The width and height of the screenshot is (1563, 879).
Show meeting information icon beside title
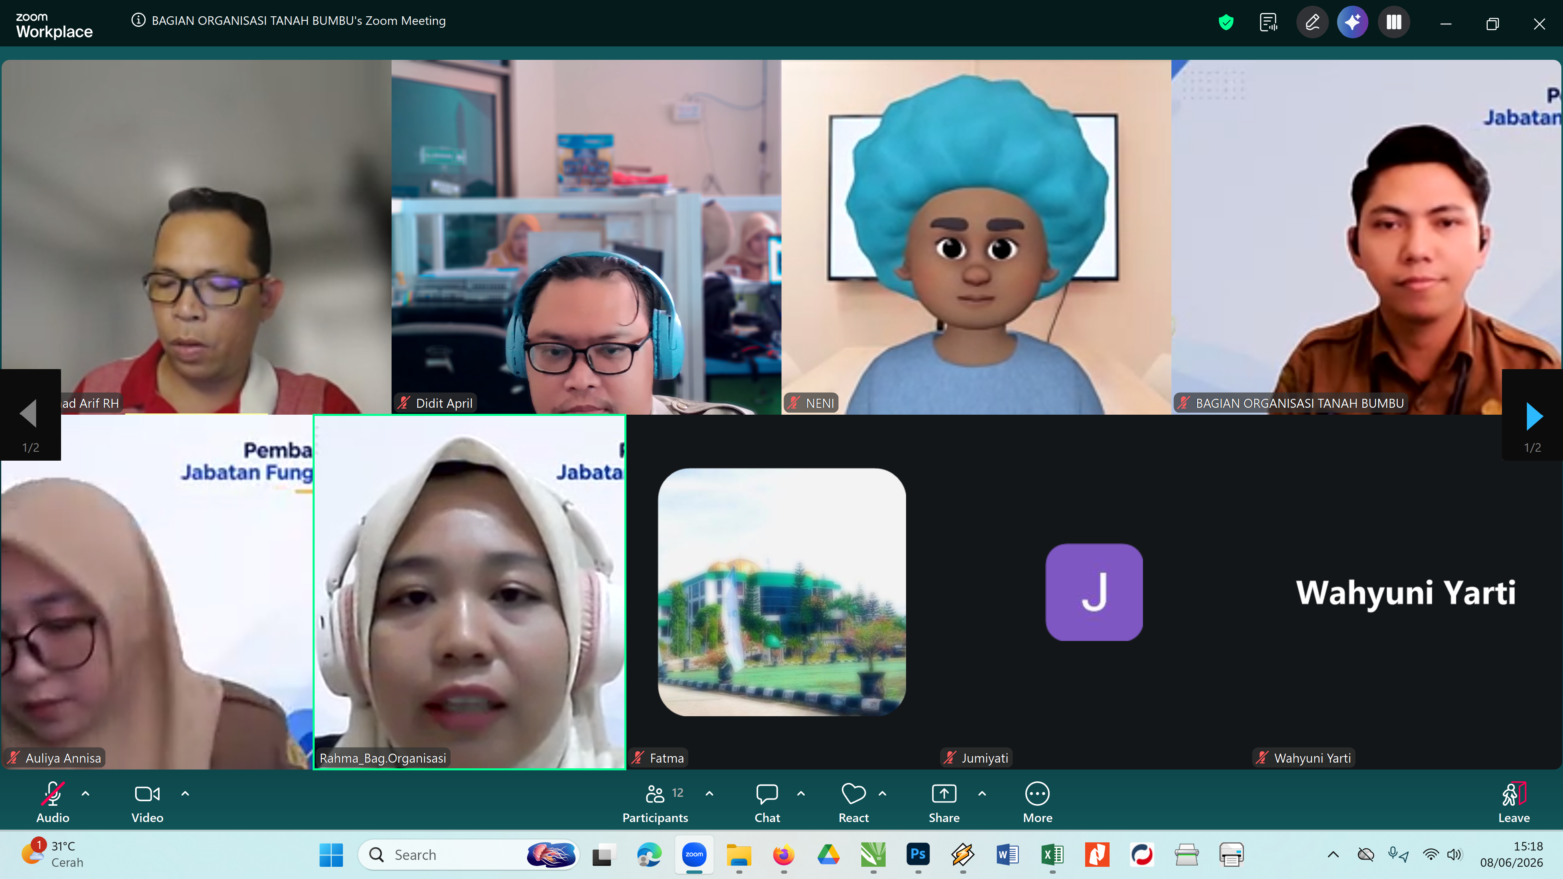pos(138,20)
